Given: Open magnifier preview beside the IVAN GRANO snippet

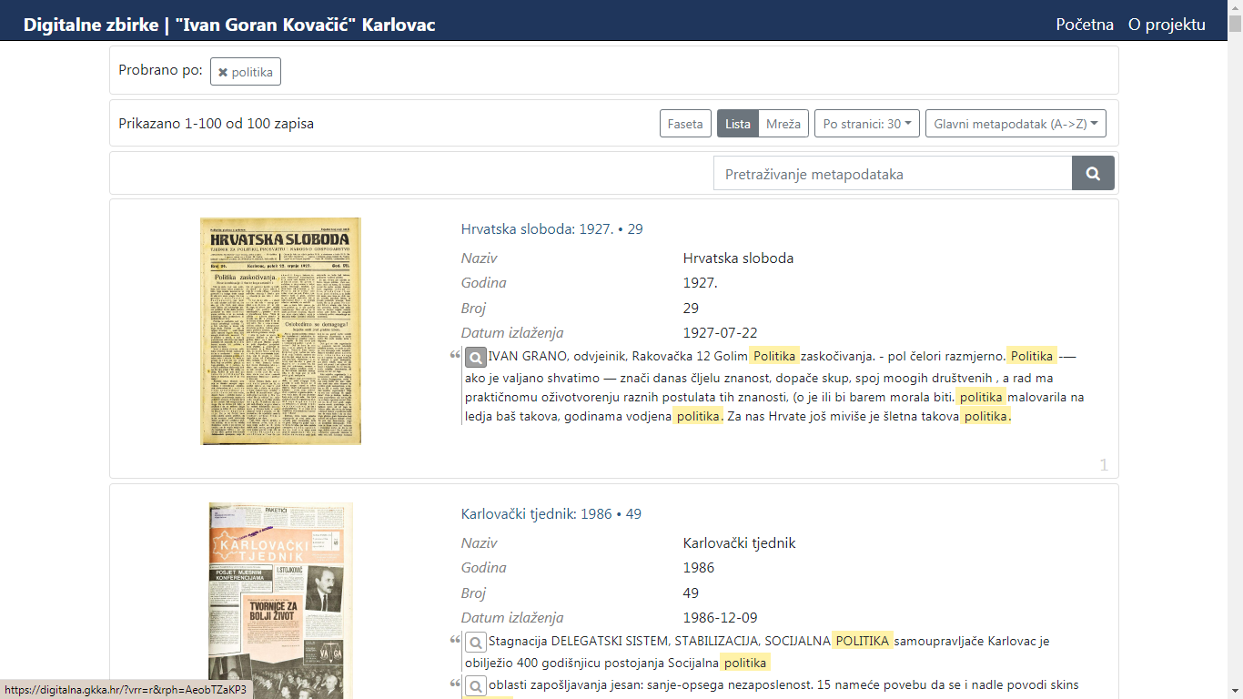Looking at the screenshot, I should (477, 357).
